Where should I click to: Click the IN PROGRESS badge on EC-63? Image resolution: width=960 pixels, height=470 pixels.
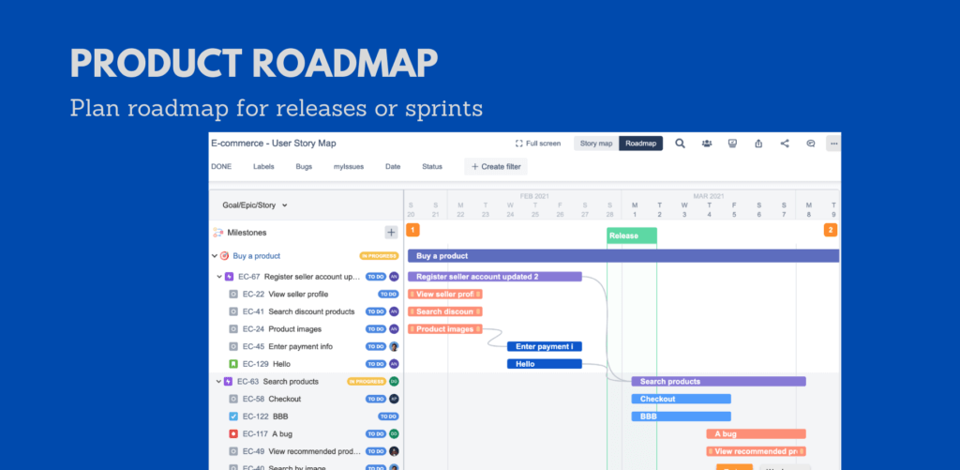[367, 382]
